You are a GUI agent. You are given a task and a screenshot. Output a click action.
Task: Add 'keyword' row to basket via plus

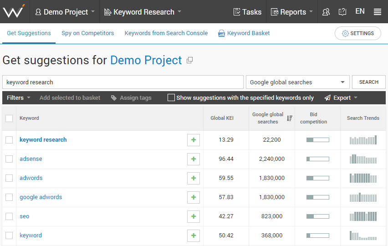point(194,236)
